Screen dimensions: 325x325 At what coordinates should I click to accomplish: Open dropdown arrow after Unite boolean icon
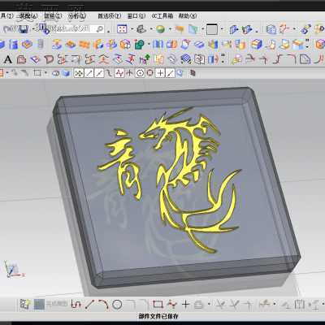(149, 45)
